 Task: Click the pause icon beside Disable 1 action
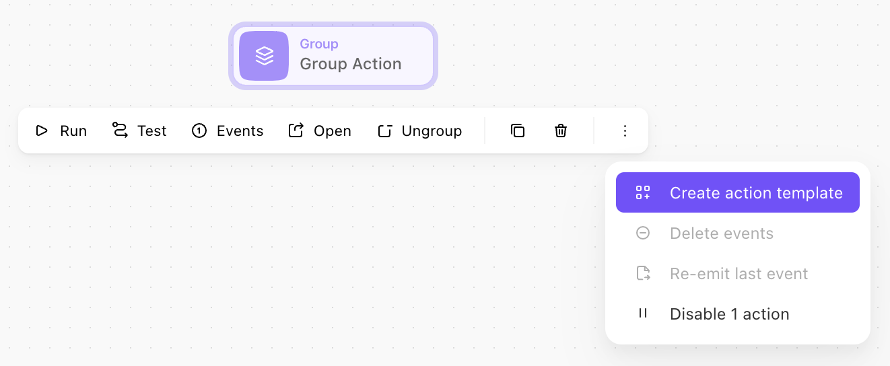[643, 313]
